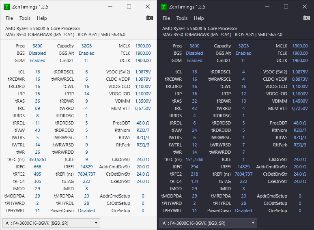
Task: Click VDIMM value 1,3500V in light window
Action: (x=143, y=101)
